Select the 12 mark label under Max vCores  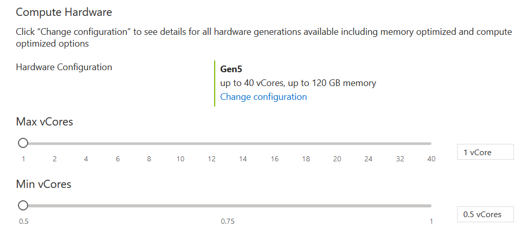point(212,159)
